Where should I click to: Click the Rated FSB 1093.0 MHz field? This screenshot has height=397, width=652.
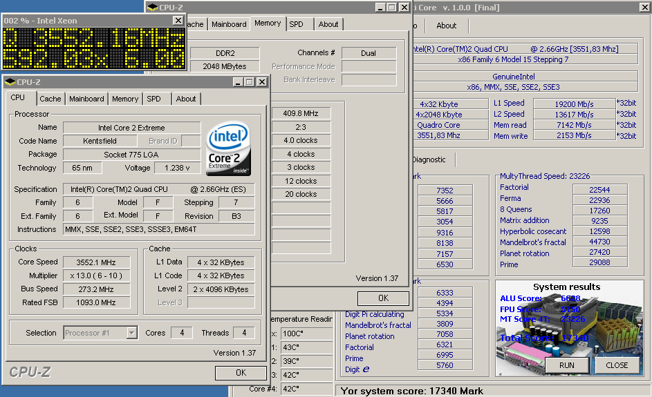(96, 302)
